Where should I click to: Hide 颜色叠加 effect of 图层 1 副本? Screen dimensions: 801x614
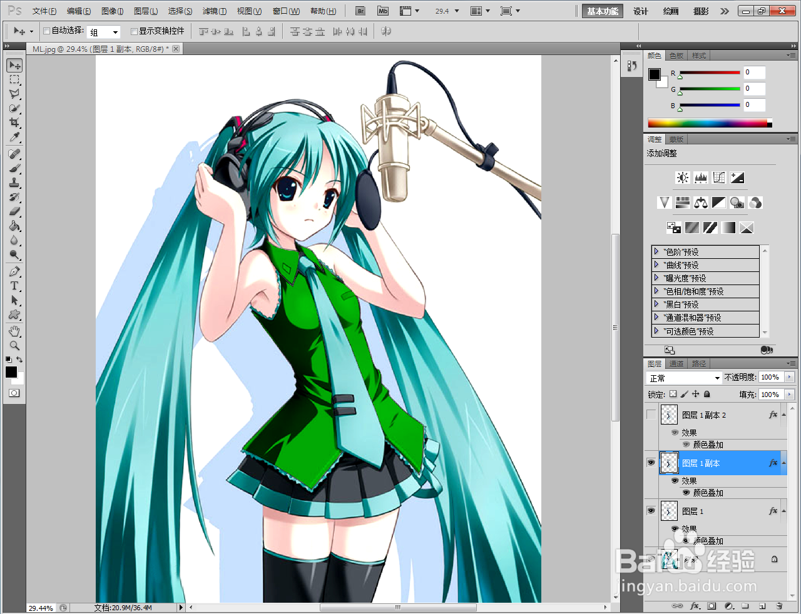(x=686, y=493)
